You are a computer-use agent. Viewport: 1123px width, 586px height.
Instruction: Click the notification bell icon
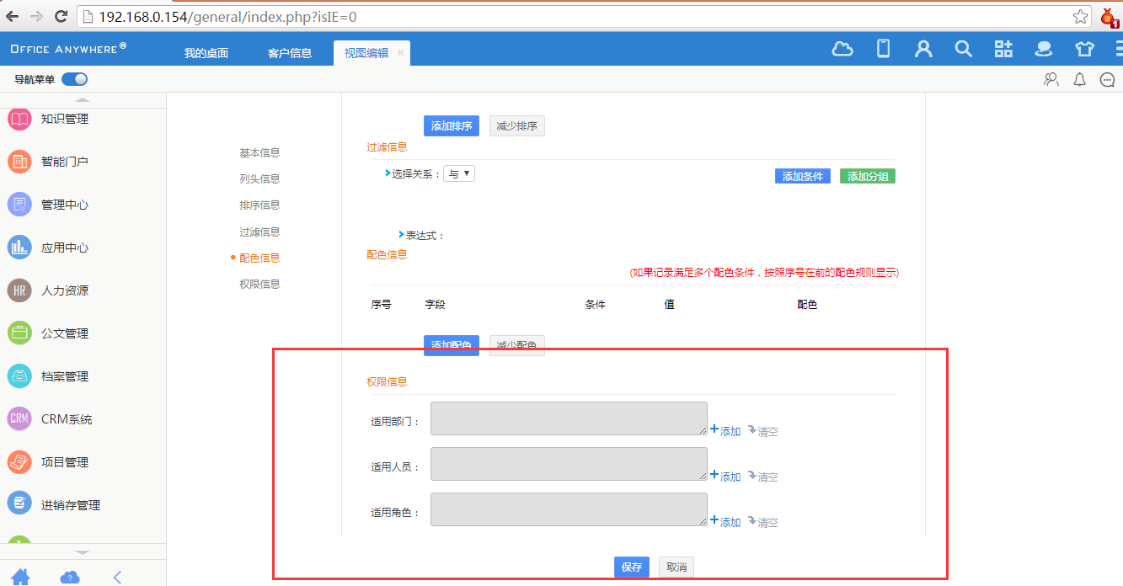[1079, 80]
